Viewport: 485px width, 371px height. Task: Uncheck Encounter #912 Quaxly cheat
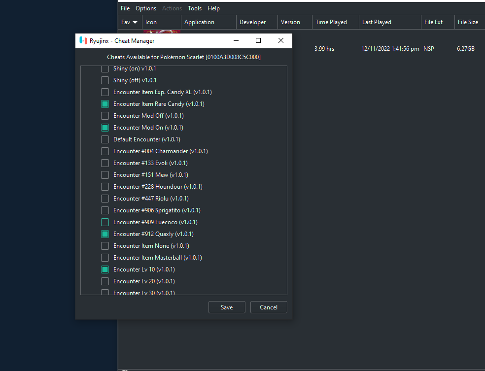[105, 234]
